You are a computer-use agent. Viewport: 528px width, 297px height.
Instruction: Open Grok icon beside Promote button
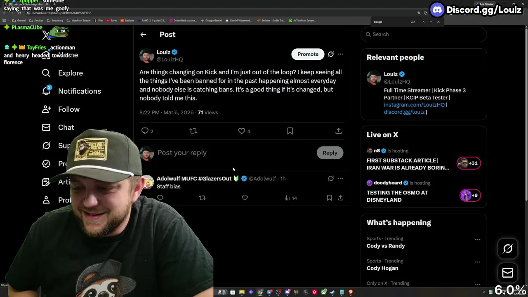pyautogui.click(x=331, y=54)
